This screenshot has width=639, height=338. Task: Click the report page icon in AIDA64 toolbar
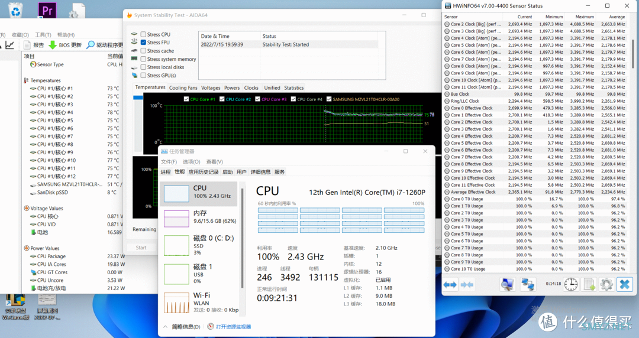click(27, 45)
